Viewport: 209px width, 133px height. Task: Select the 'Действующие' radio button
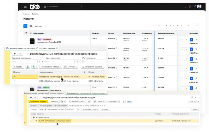point(45,110)
